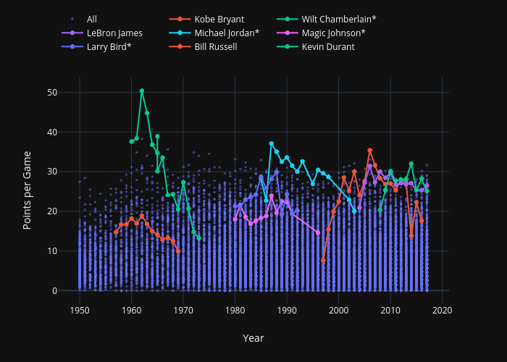Click Wilt Chamberlain's highest green peak point
This screenshot has width=507, height=362.
tap(142, 91)
